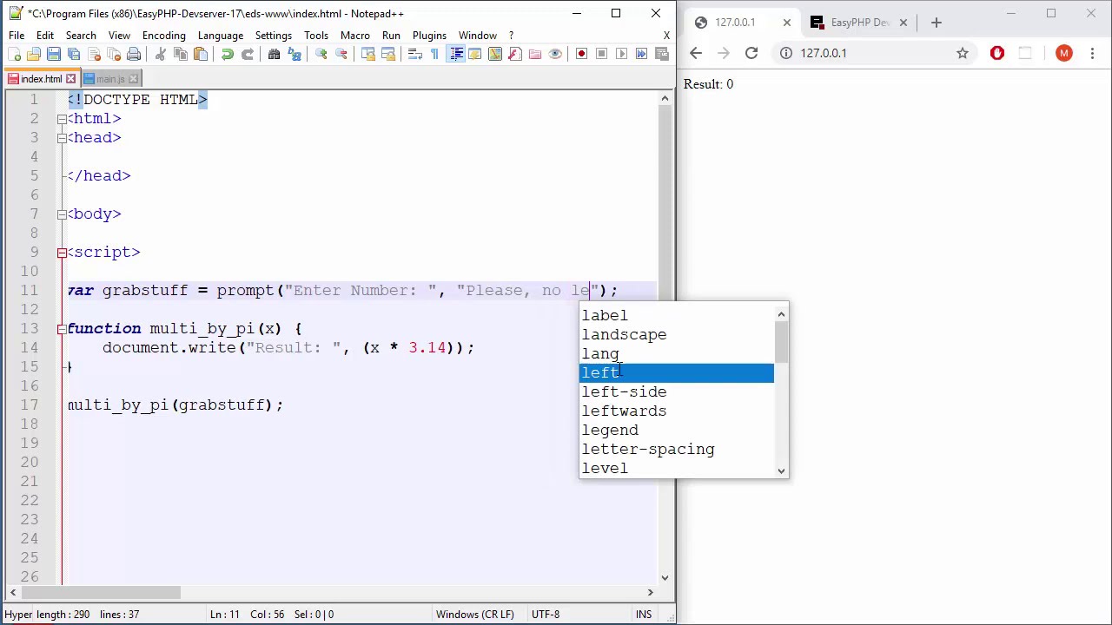This screenshot has height=625, width=1112.
Task: Run macro multiple times icon
Action: (641, 54)
